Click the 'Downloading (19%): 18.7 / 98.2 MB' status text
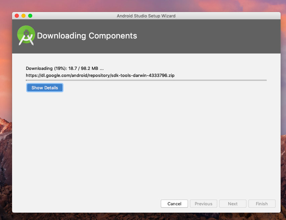 pyautogui.click(x=65, y=69)
